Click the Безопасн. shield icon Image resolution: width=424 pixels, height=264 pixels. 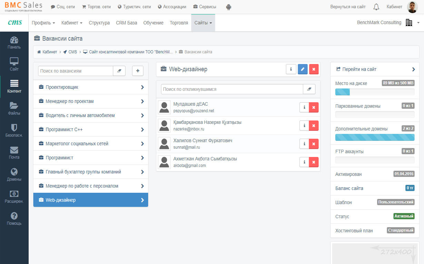pos(14,131)
